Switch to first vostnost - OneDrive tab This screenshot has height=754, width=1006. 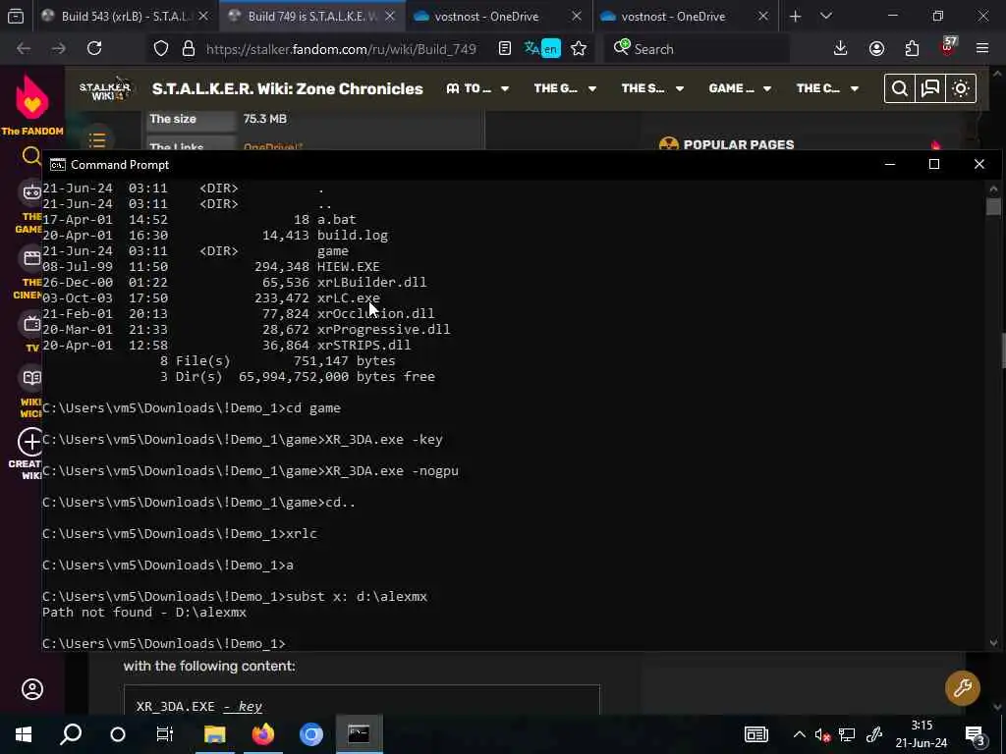(486, 16)
